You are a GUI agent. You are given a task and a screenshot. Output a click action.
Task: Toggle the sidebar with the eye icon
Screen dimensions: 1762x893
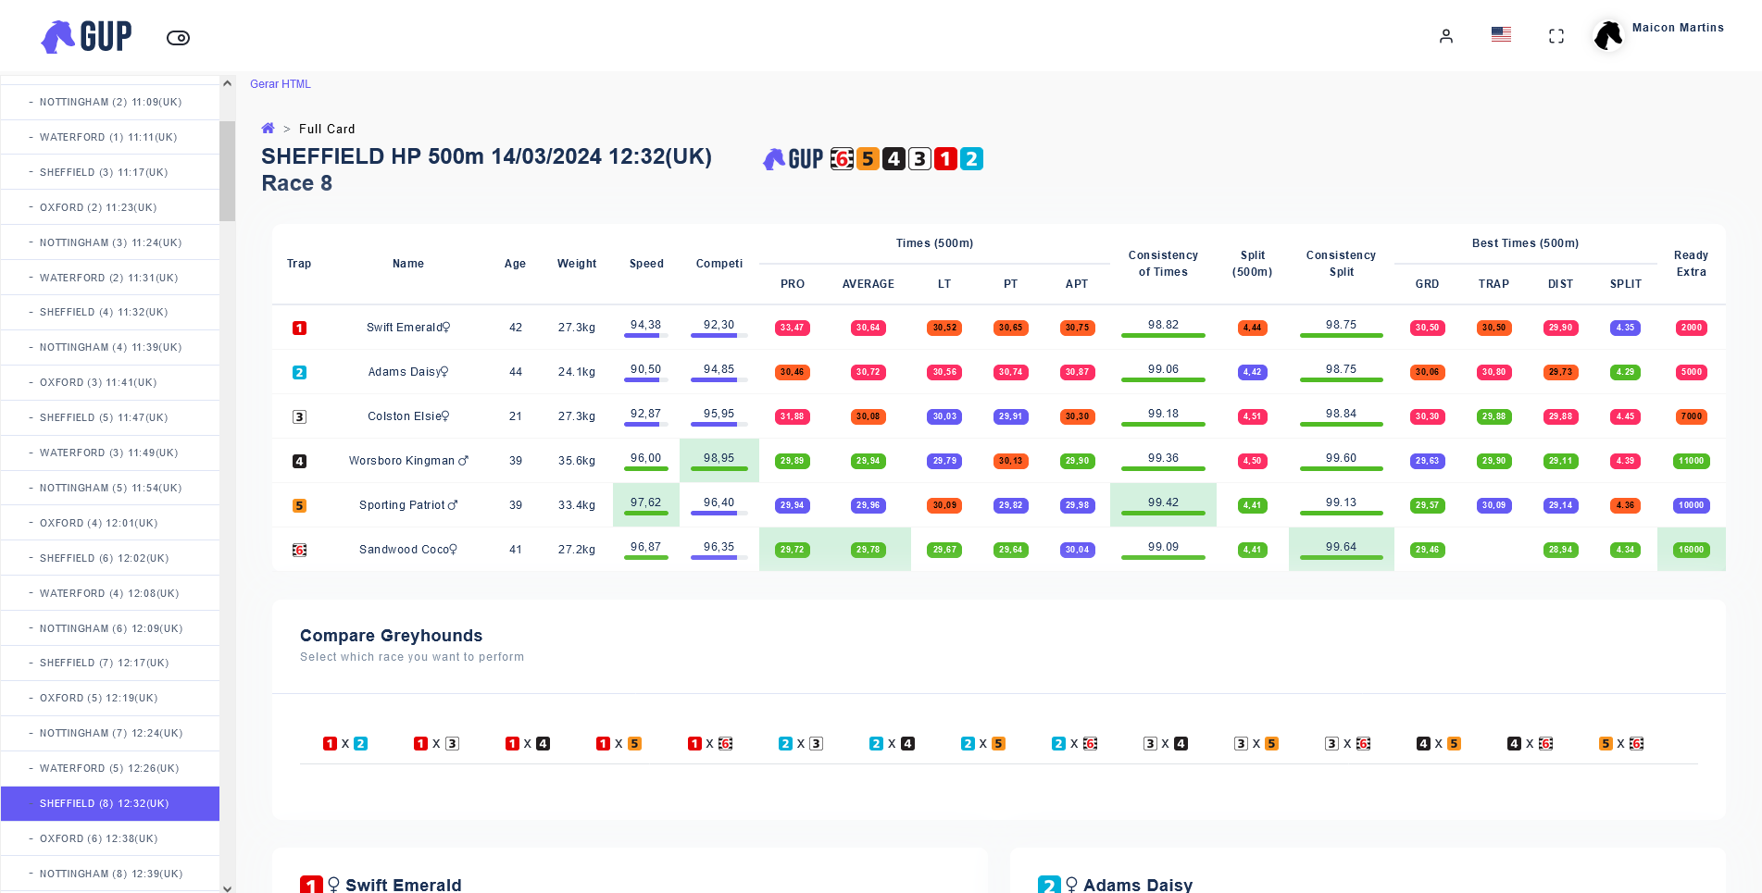click(178, 38)
